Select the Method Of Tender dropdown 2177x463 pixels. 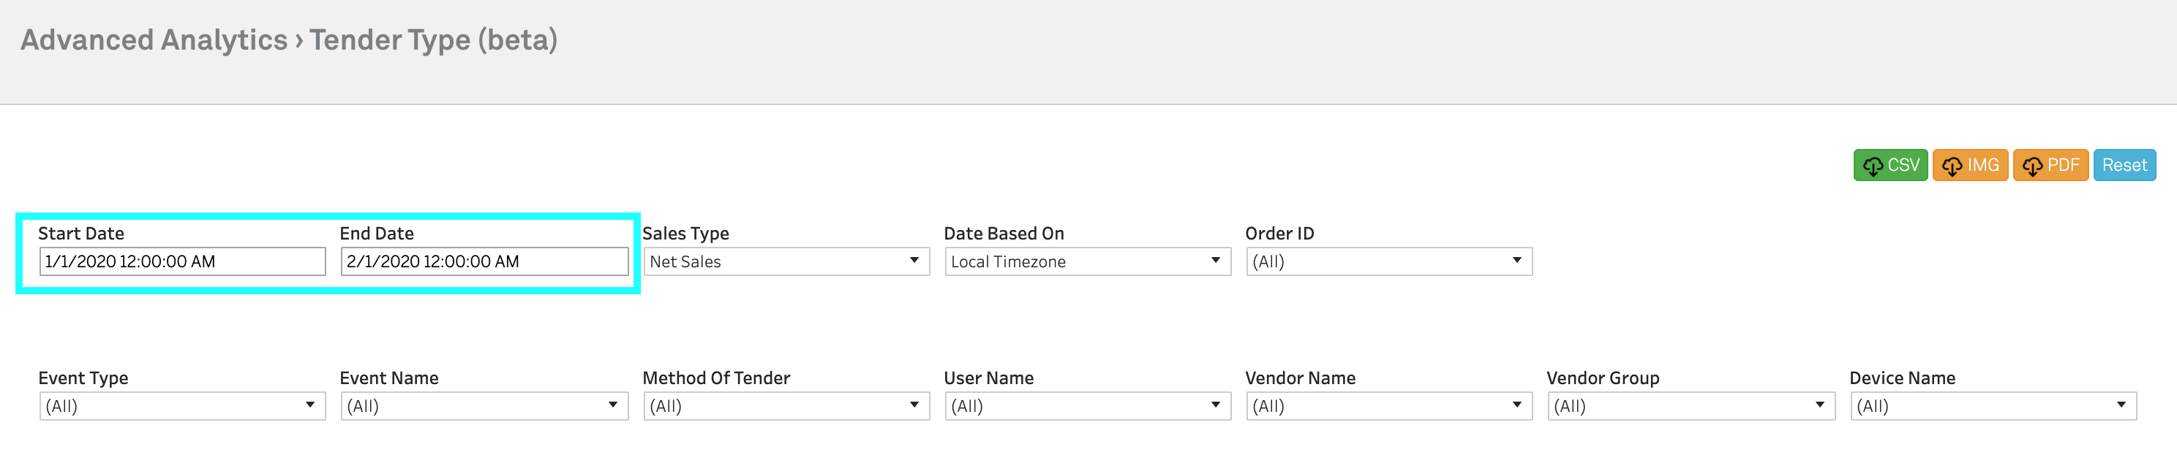click(786, 405)
